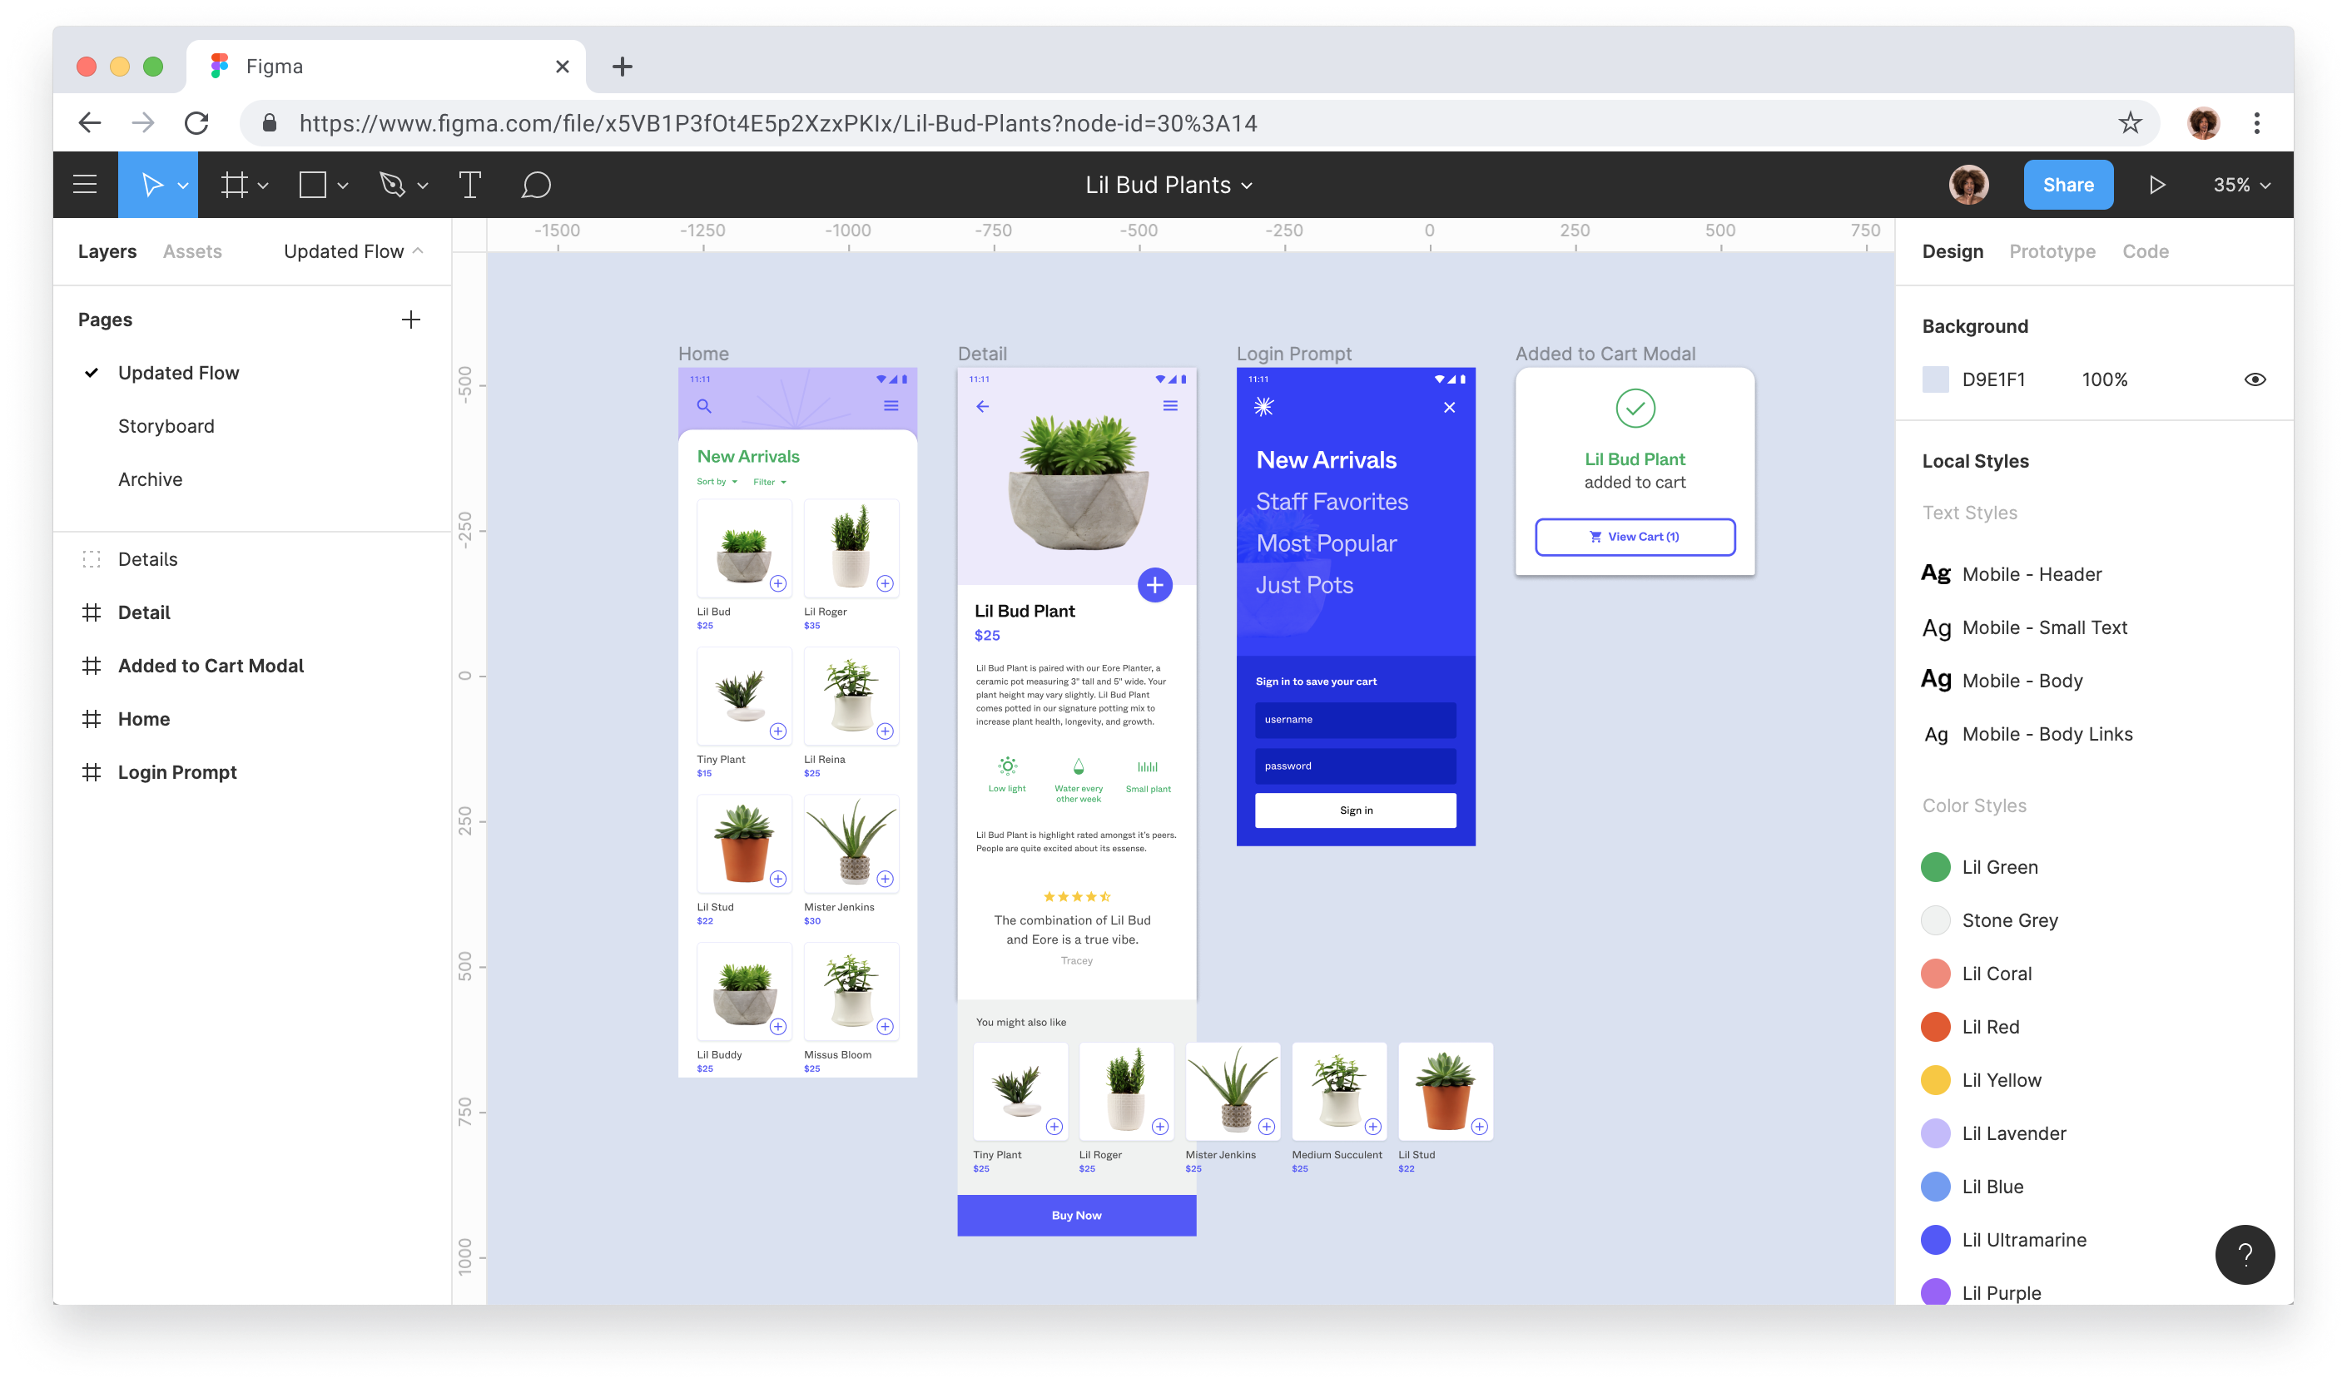
Task: Click the Text tool icon
Action: [469, 185]
